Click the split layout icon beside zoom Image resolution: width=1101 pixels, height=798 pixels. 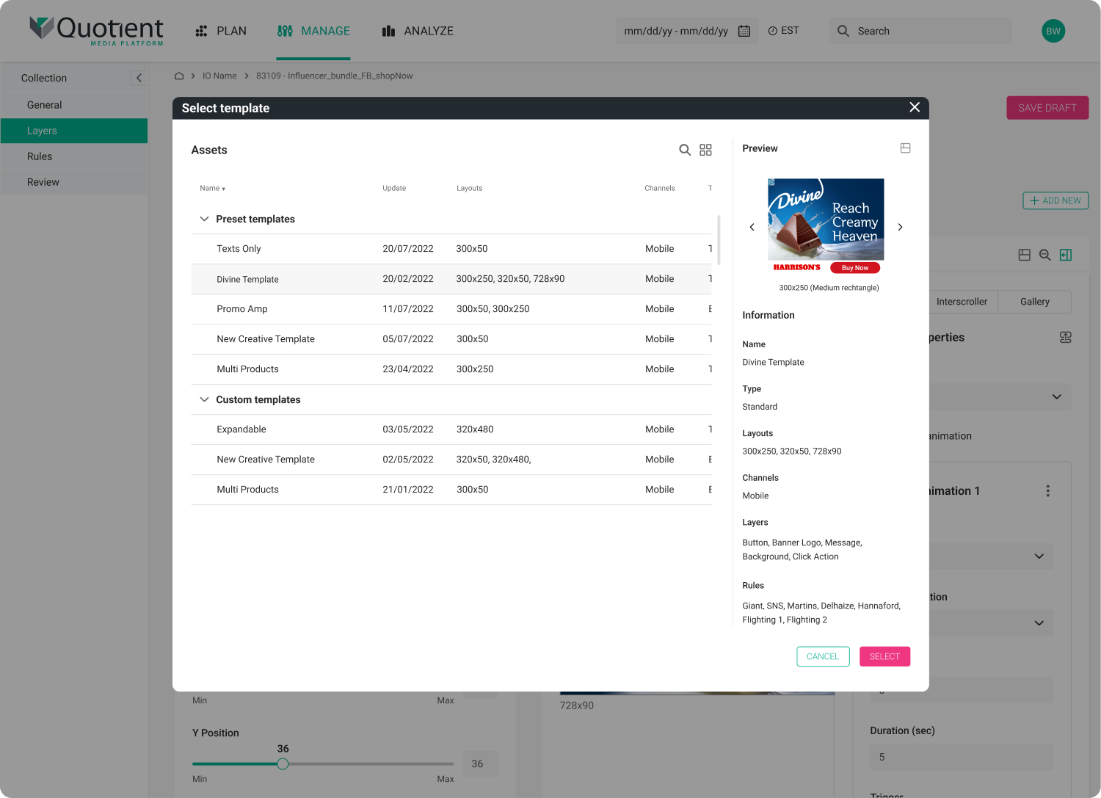[1025, 255]
